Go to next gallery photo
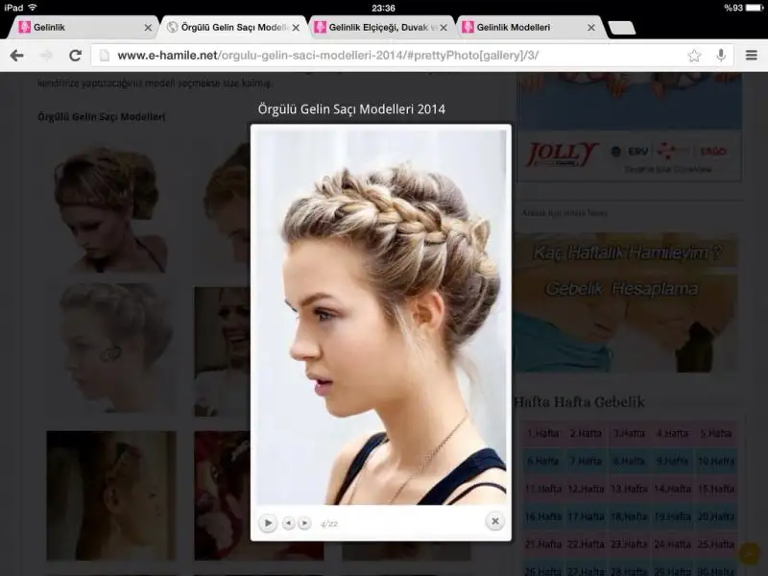This screenshot has width=768, height=576. tap(304, 523)
